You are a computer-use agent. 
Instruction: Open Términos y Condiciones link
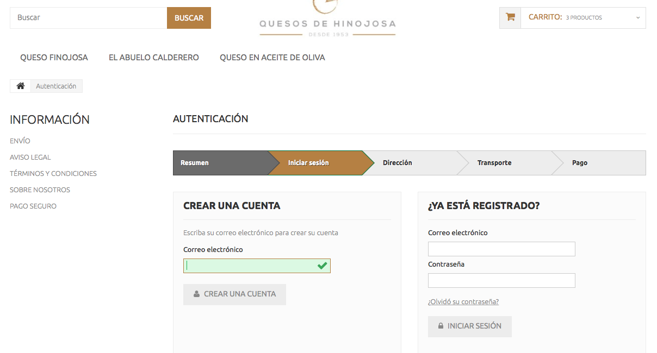tap(53, 174)
